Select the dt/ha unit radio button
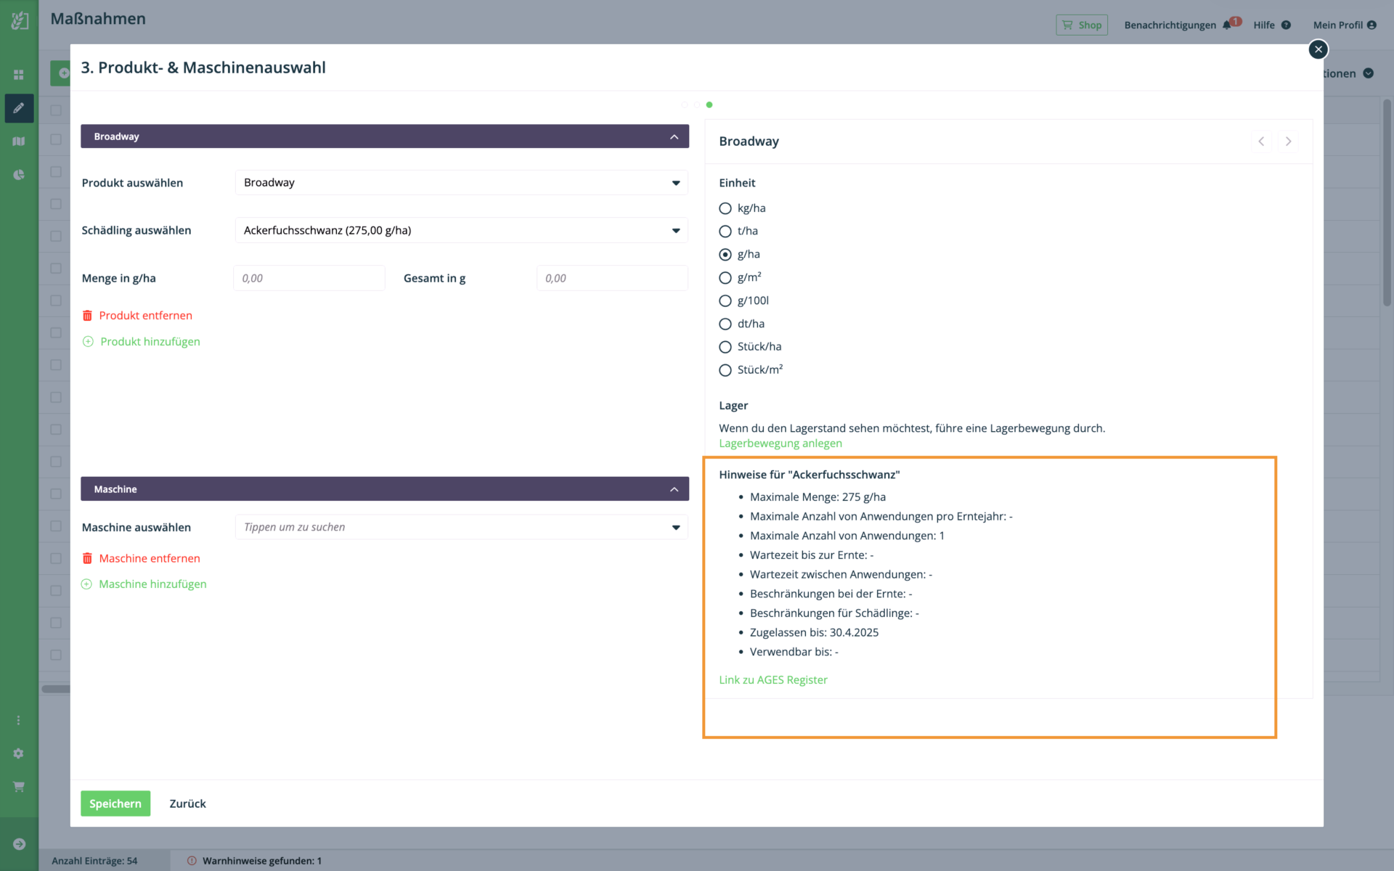 coord(725,324)
